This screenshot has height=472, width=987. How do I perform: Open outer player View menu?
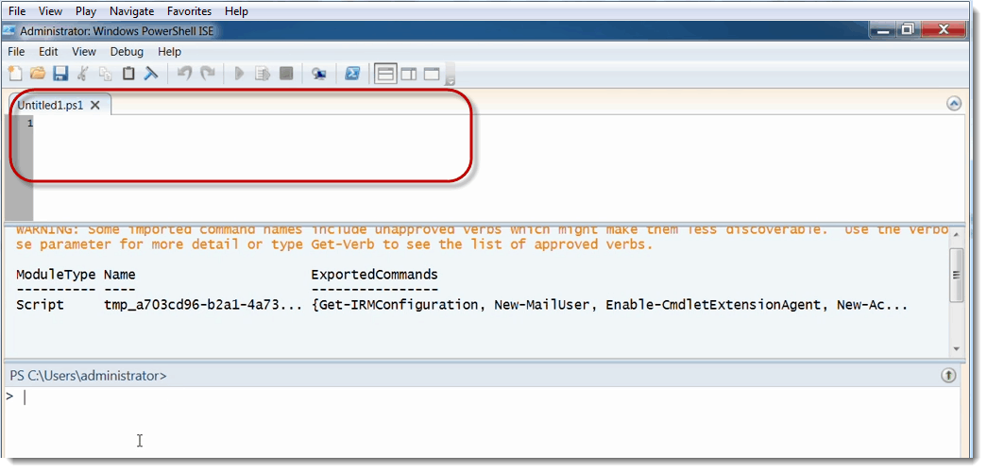(50, 10)
